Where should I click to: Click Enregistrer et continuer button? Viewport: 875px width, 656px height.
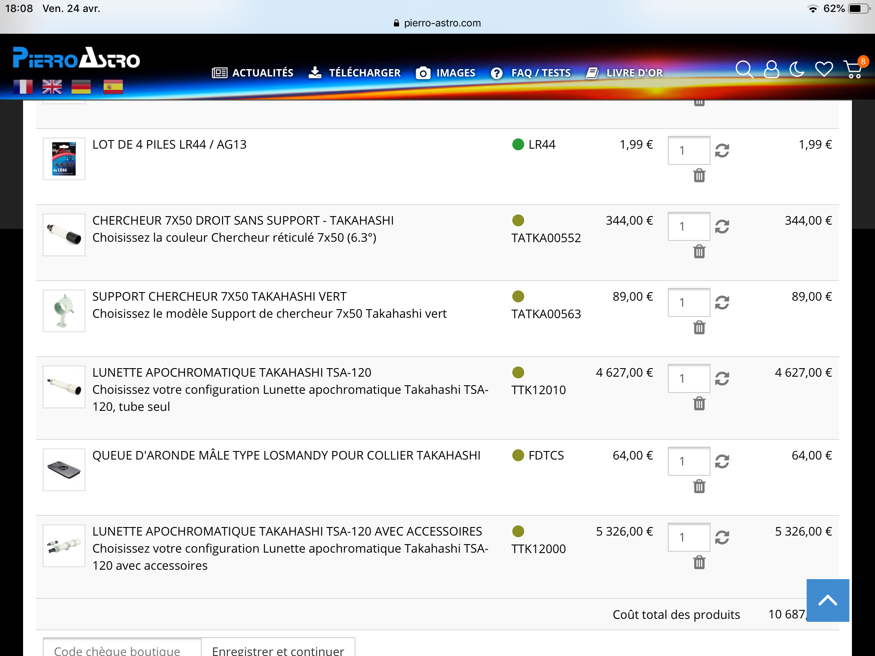[278, 649]
